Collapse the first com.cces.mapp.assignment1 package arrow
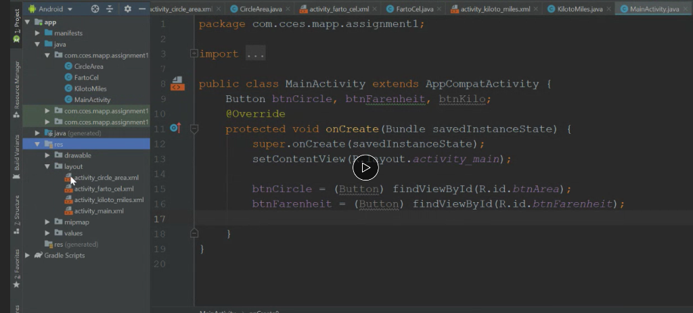 click(x=47, y=55)
